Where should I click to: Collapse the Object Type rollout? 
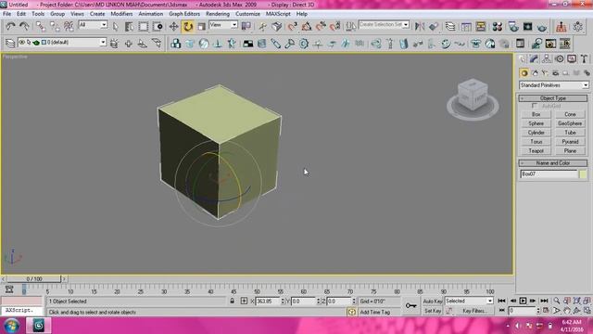pos(553,98)
